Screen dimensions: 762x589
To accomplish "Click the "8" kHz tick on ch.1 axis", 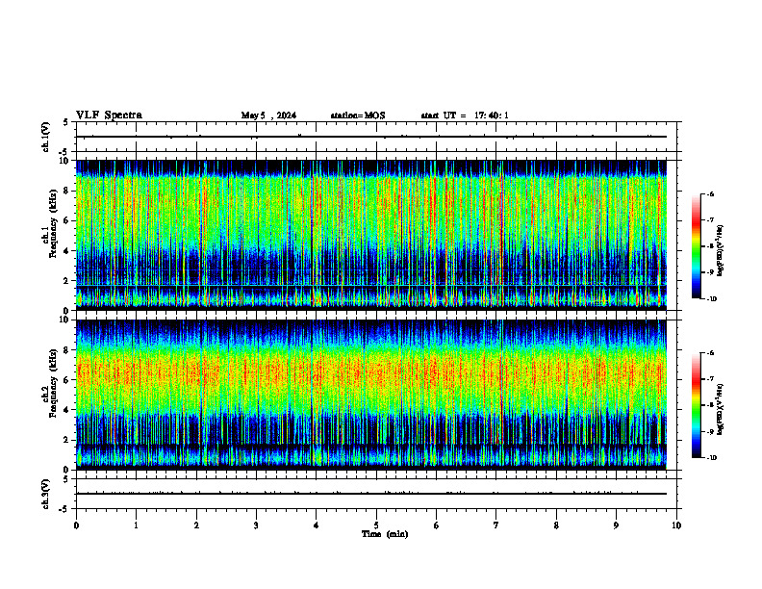I will [x=66, y=191].
